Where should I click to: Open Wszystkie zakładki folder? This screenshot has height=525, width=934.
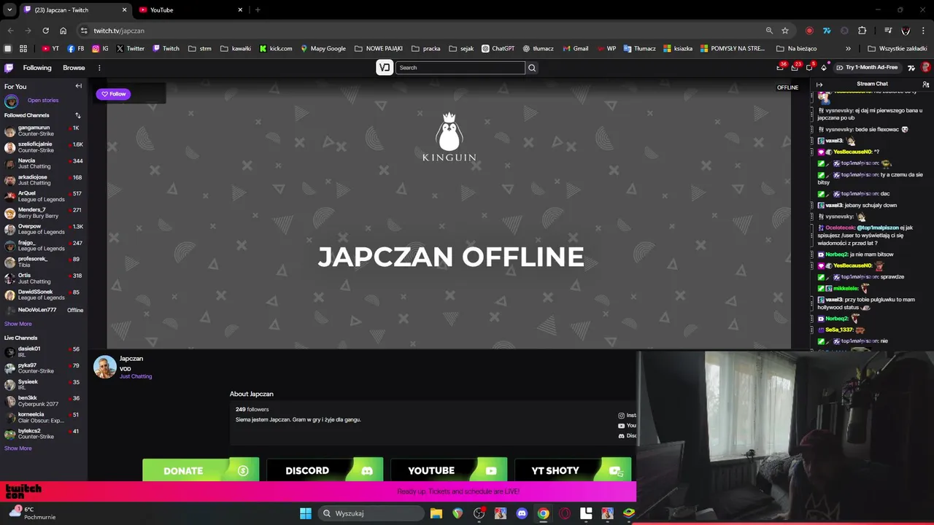click(x=898, y=49)
